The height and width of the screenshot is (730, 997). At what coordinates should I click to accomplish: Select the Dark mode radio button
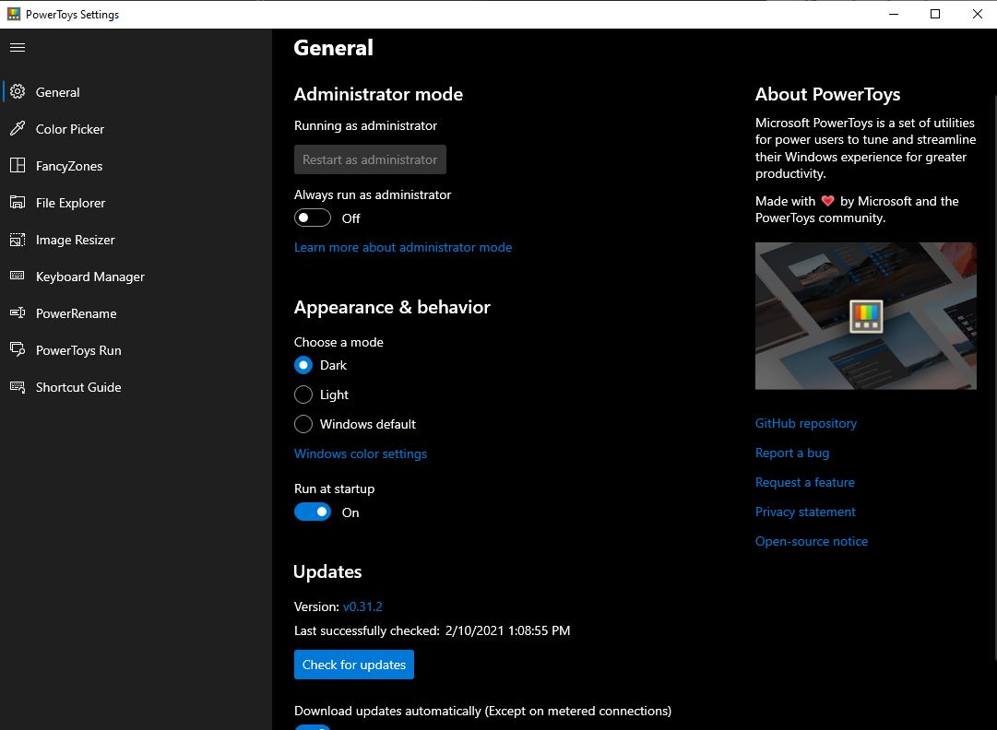point(303,365)
